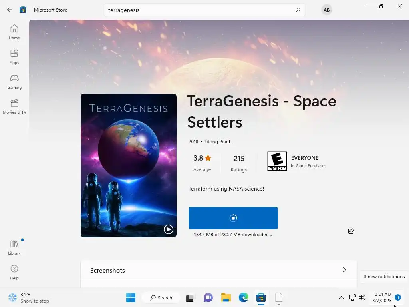This screenshot has width=409, height=307.
Task: Click the taskbar Search box
Action: [161, 297]
